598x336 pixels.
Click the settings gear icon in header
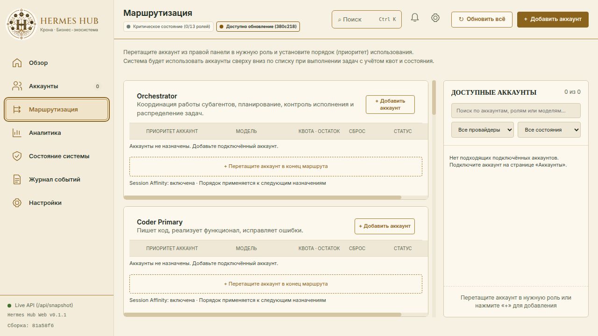435,18
